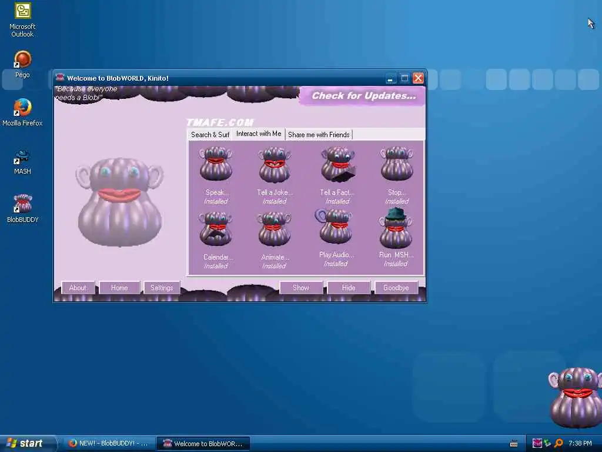
Task: Switch to the Search & Surf tab
Action: 210,135
